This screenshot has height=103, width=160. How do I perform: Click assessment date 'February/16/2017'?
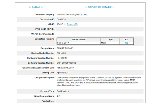(x=65, y=68)
